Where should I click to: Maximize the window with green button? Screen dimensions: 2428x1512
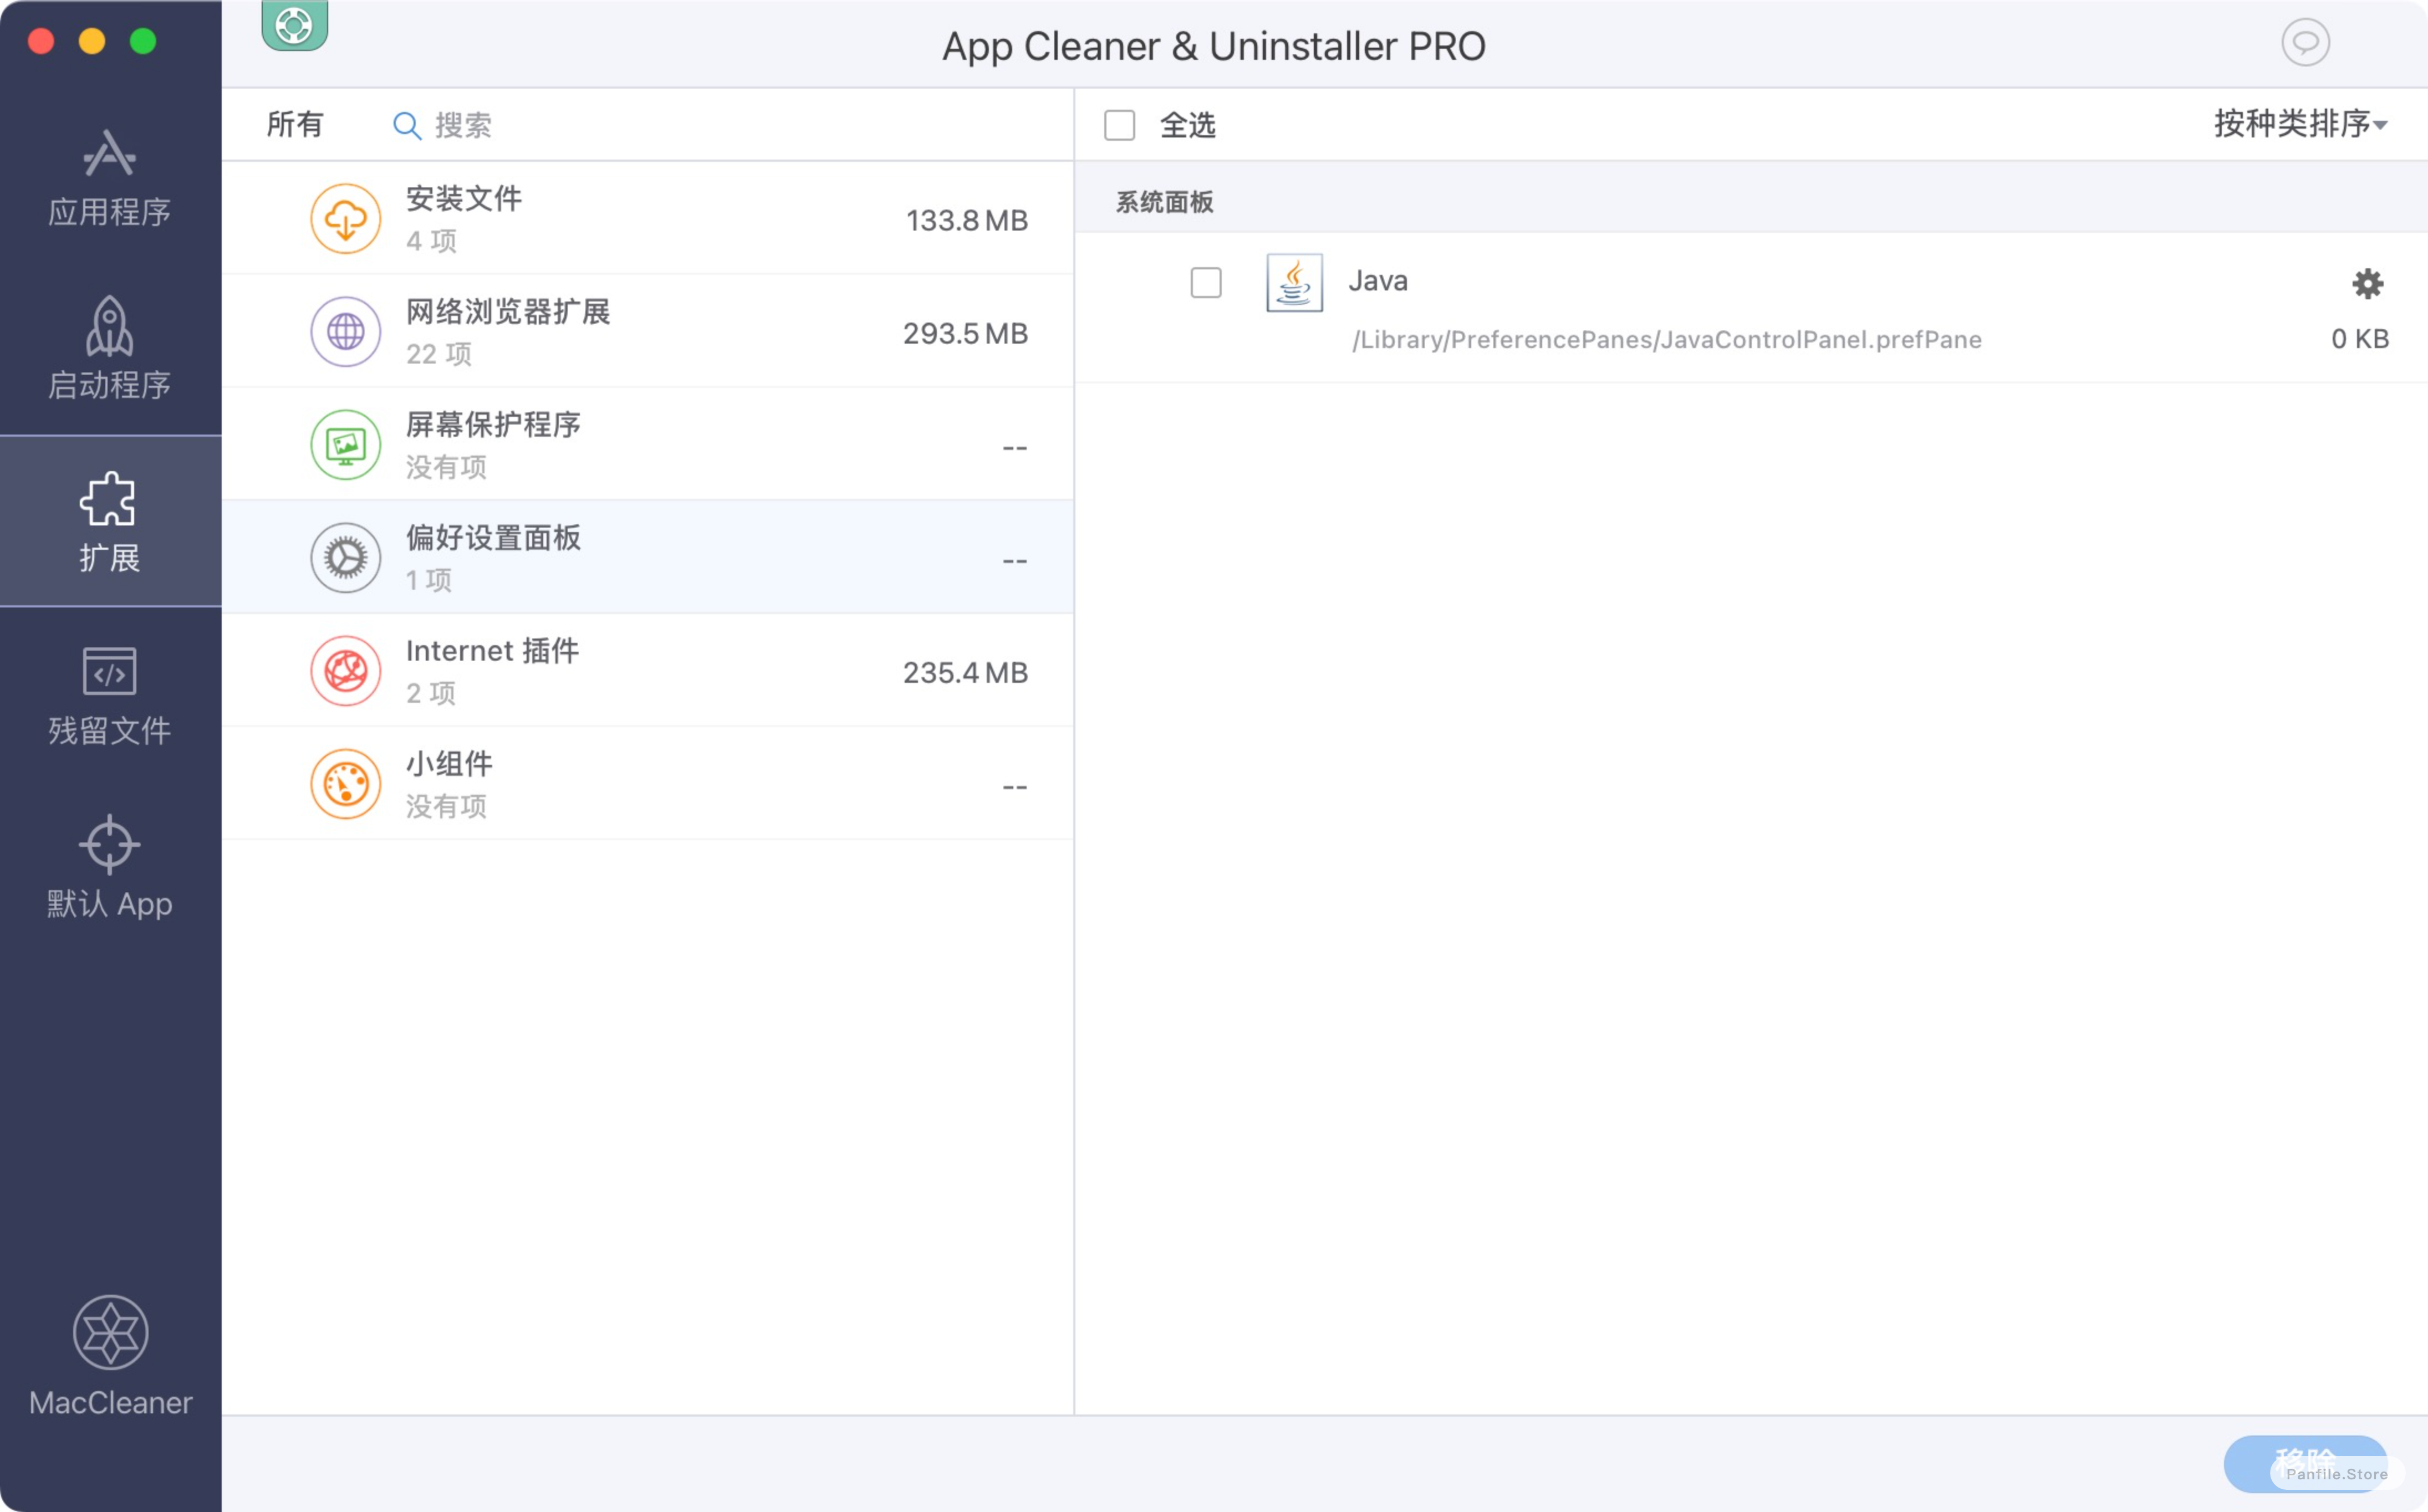pyautogui.click(x=143, y=41)
